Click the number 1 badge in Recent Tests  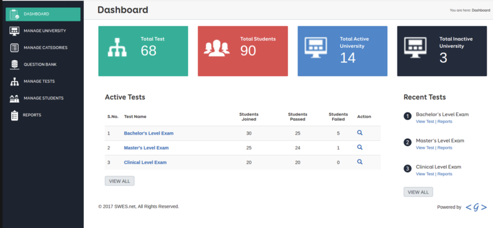tap(407, 116)
